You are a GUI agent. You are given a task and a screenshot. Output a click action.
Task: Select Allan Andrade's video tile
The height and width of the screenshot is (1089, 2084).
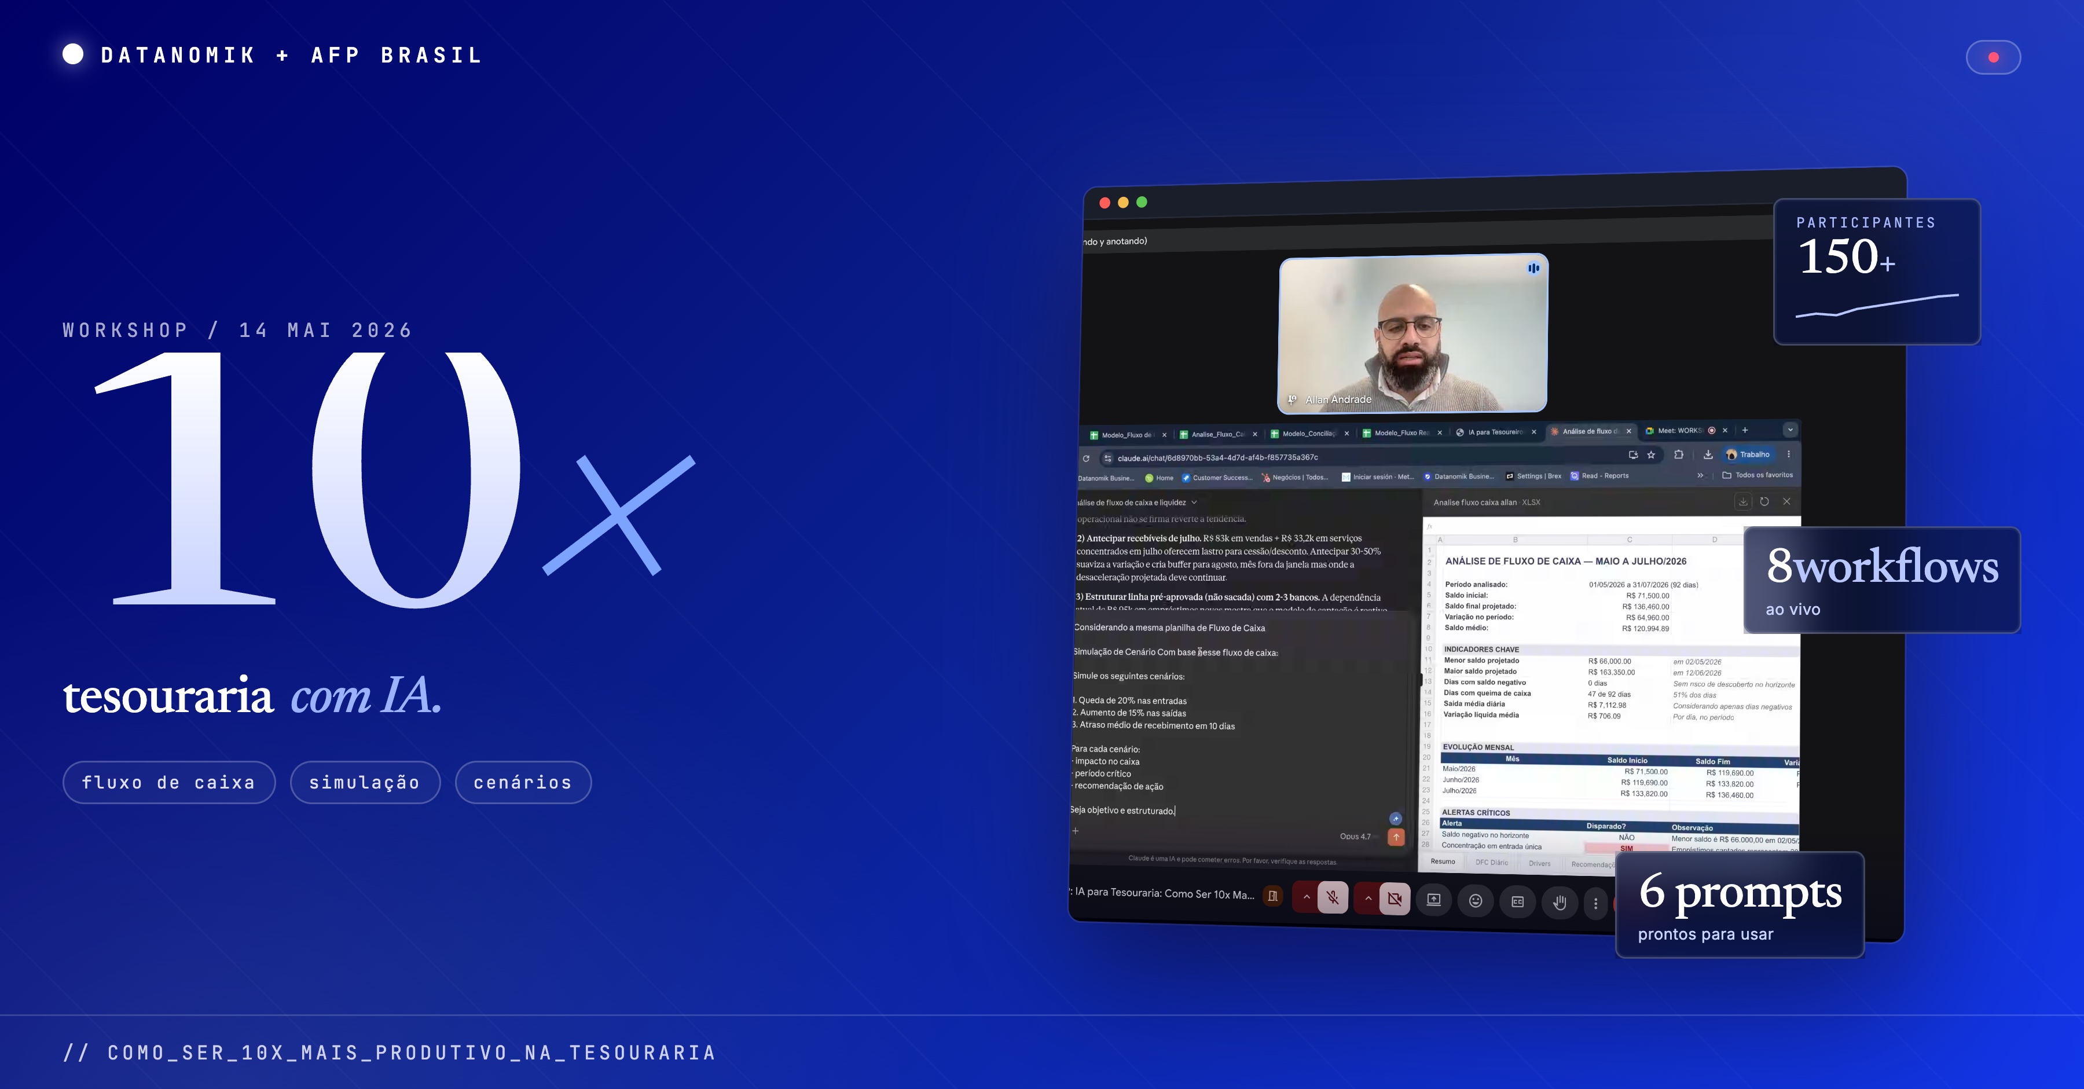point(1412,334)
